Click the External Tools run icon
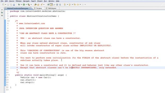165x93 pixels. click(x=29, y=5)
